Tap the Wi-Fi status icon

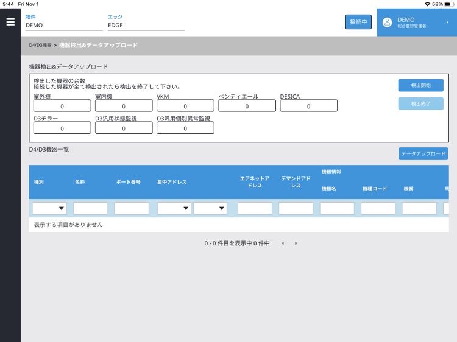427,4
